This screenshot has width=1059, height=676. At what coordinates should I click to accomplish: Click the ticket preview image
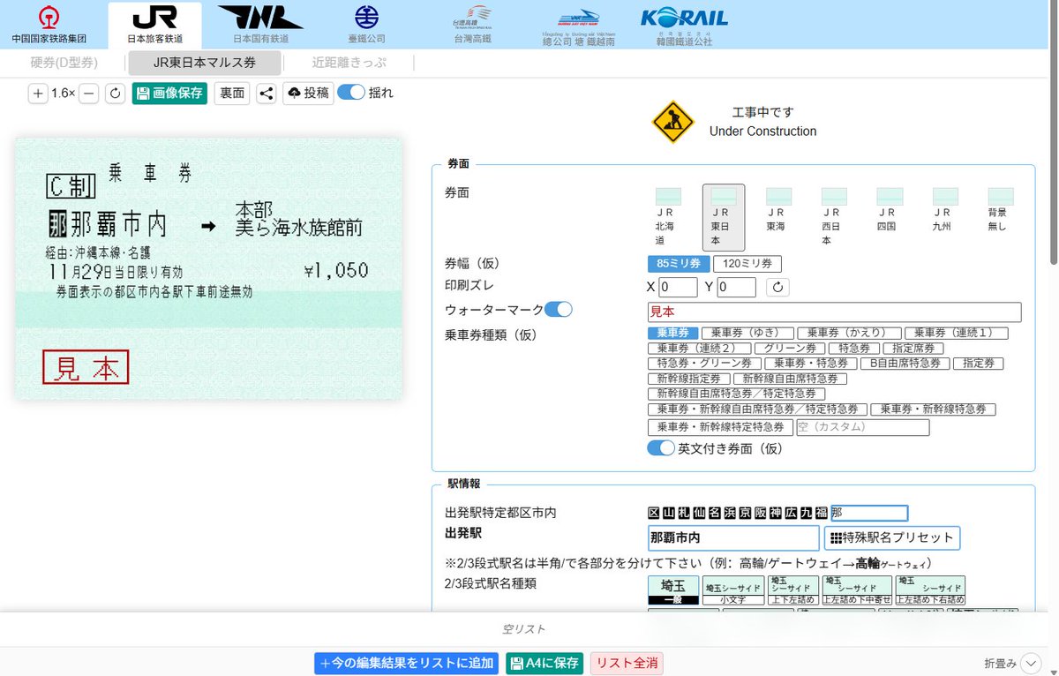208,268
